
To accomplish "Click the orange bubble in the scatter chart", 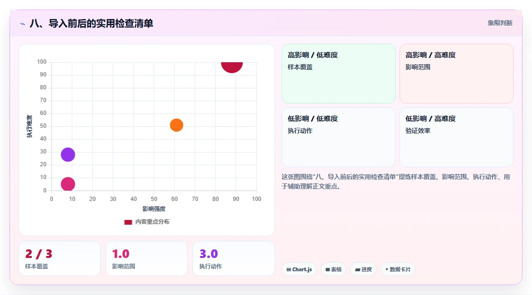I will click(x=176, y=125).
